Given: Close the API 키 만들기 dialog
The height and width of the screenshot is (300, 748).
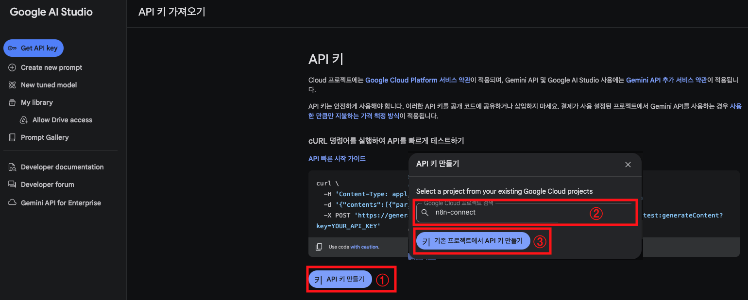Looking at the screenshot, I should pyautogui.click(x=628, y=165).
